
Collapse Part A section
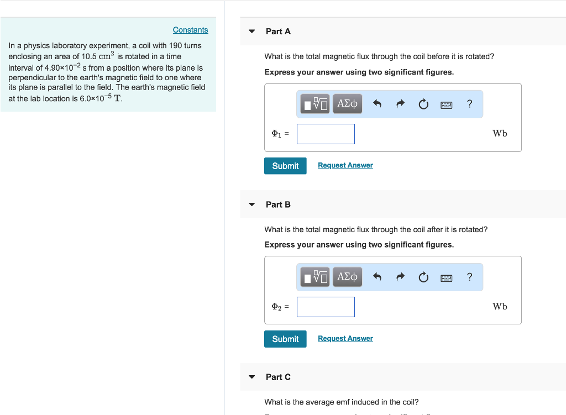click(x=251, y=31)
